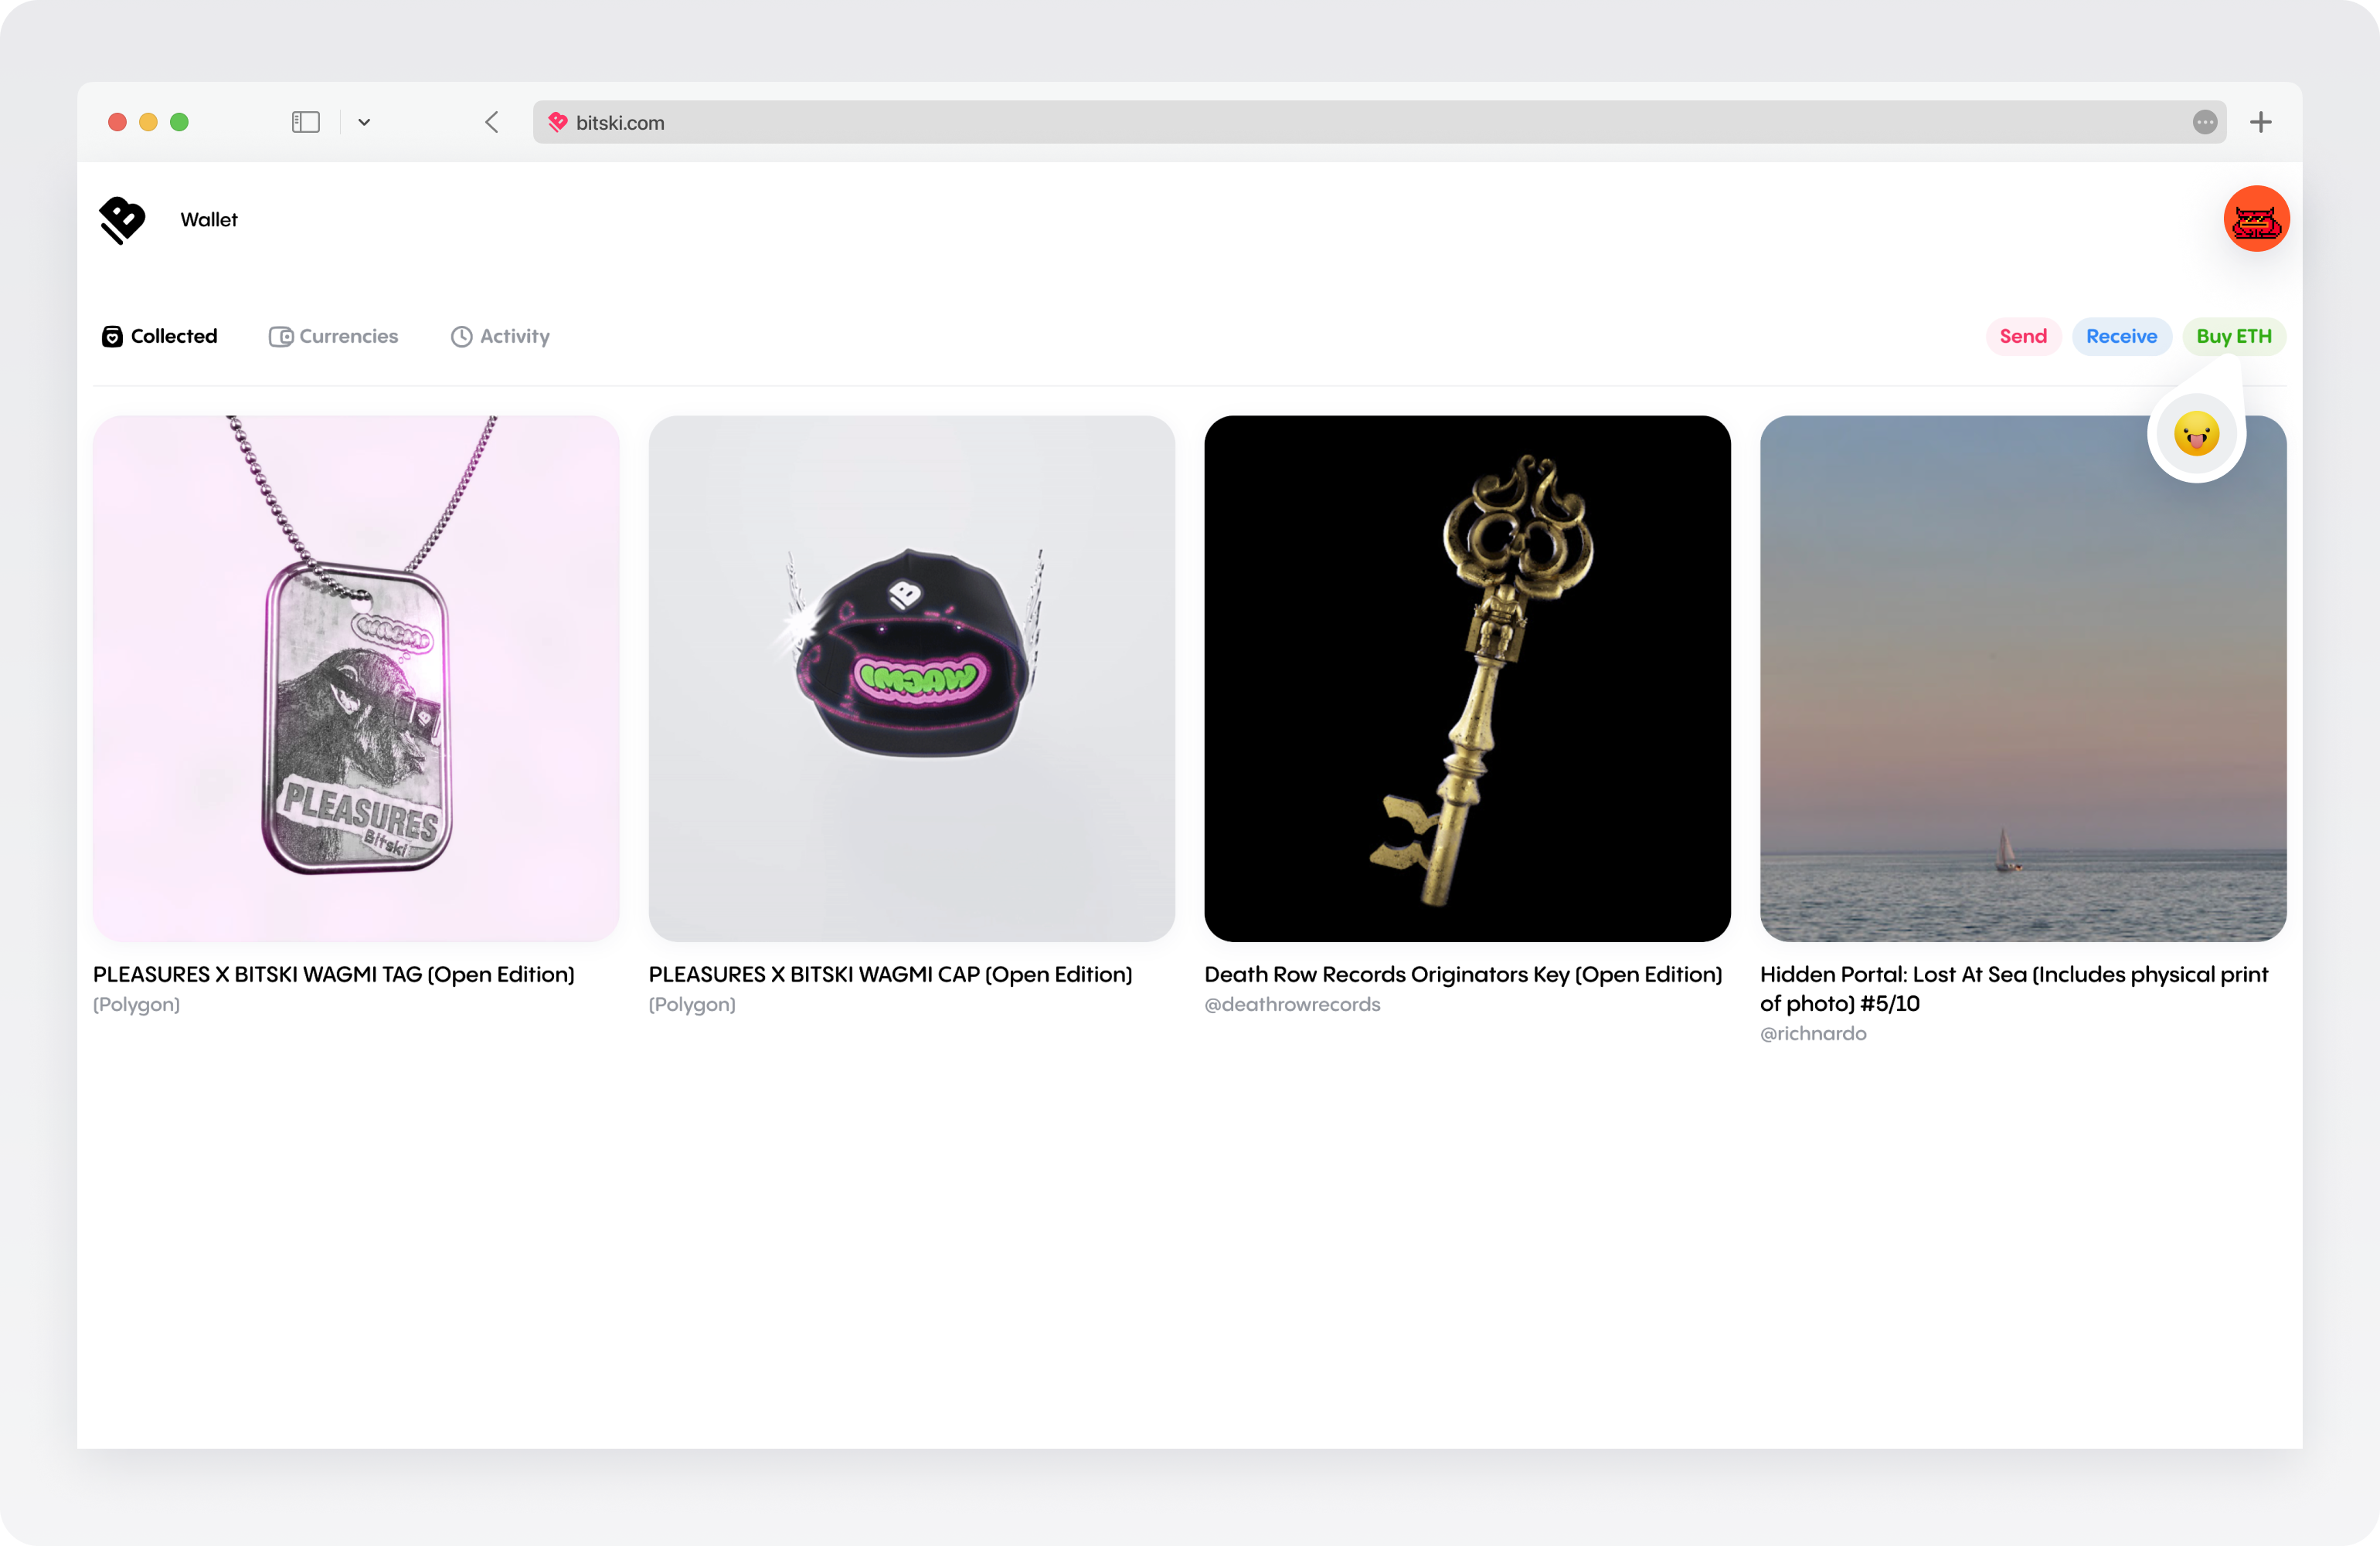Expand the sidebar dropdown chevron
The height and width of the screenshot is (1546, 2380).
364,122
